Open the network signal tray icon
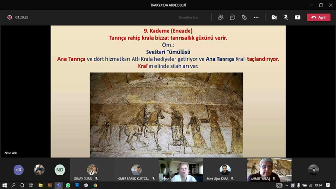 [310, 185]
